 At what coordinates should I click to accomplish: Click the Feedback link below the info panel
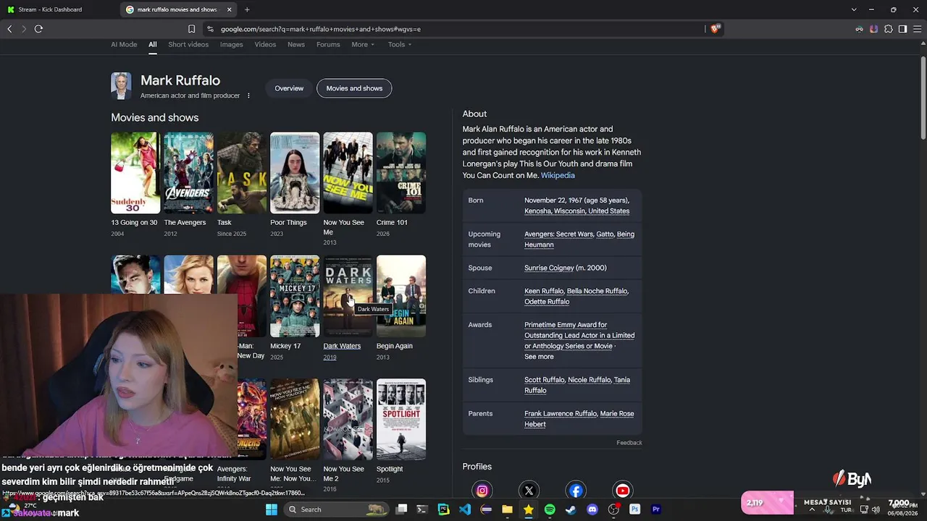(x=629, y=443)
